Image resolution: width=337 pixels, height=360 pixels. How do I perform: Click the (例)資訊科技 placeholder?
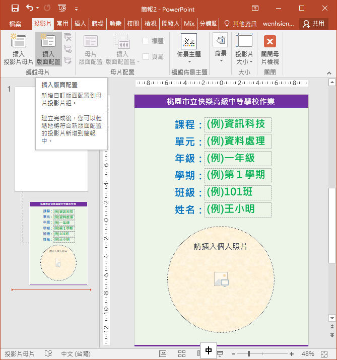238,125
